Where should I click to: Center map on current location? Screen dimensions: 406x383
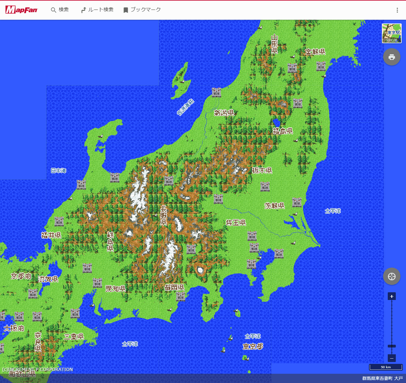pos(392,277)
